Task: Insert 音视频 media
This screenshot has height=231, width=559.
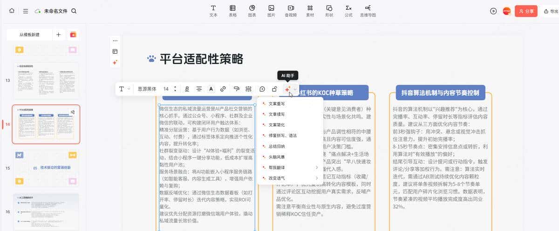Action: [291, 11]
